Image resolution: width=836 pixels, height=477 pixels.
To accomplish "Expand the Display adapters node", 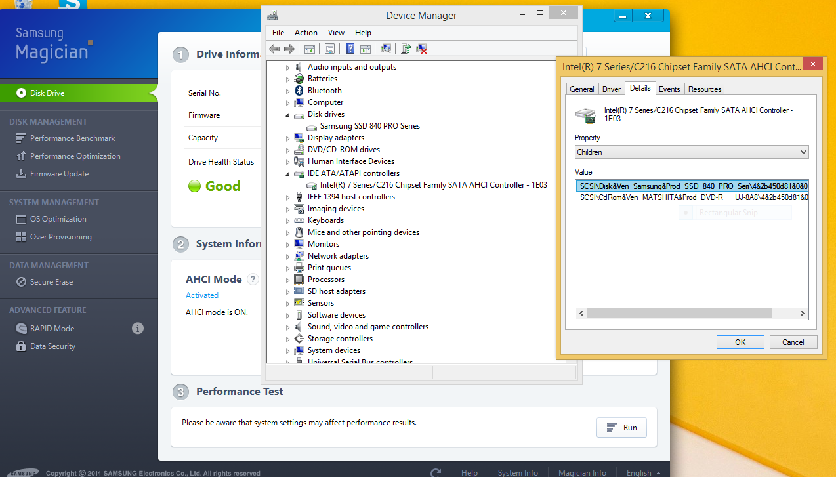I will point(287,138).
